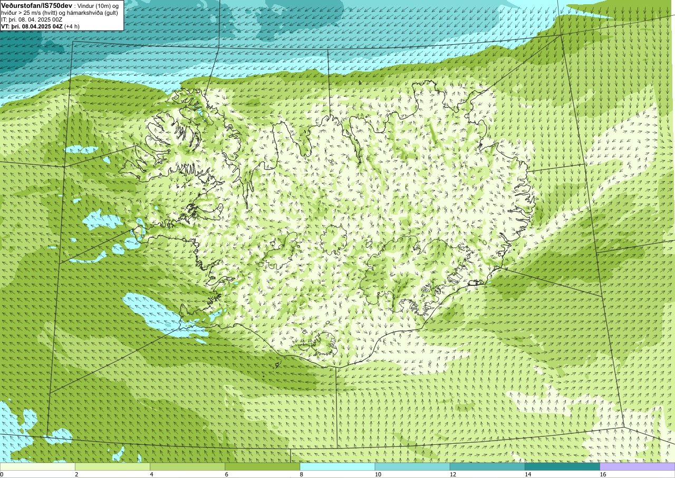The height and width of the screenshot is (478, 675).
Task: Click the legend scale label "8"
Action: tap(302, 474)
